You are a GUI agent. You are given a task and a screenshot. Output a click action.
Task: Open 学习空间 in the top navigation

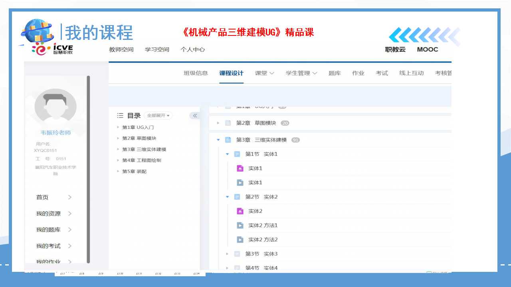click(x=157, y=49)
